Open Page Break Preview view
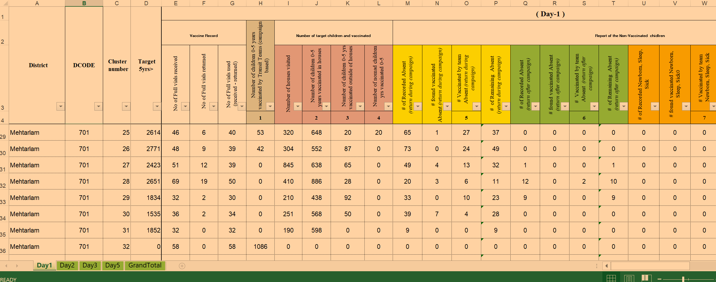The image size is (716, 282). point(646,278)
